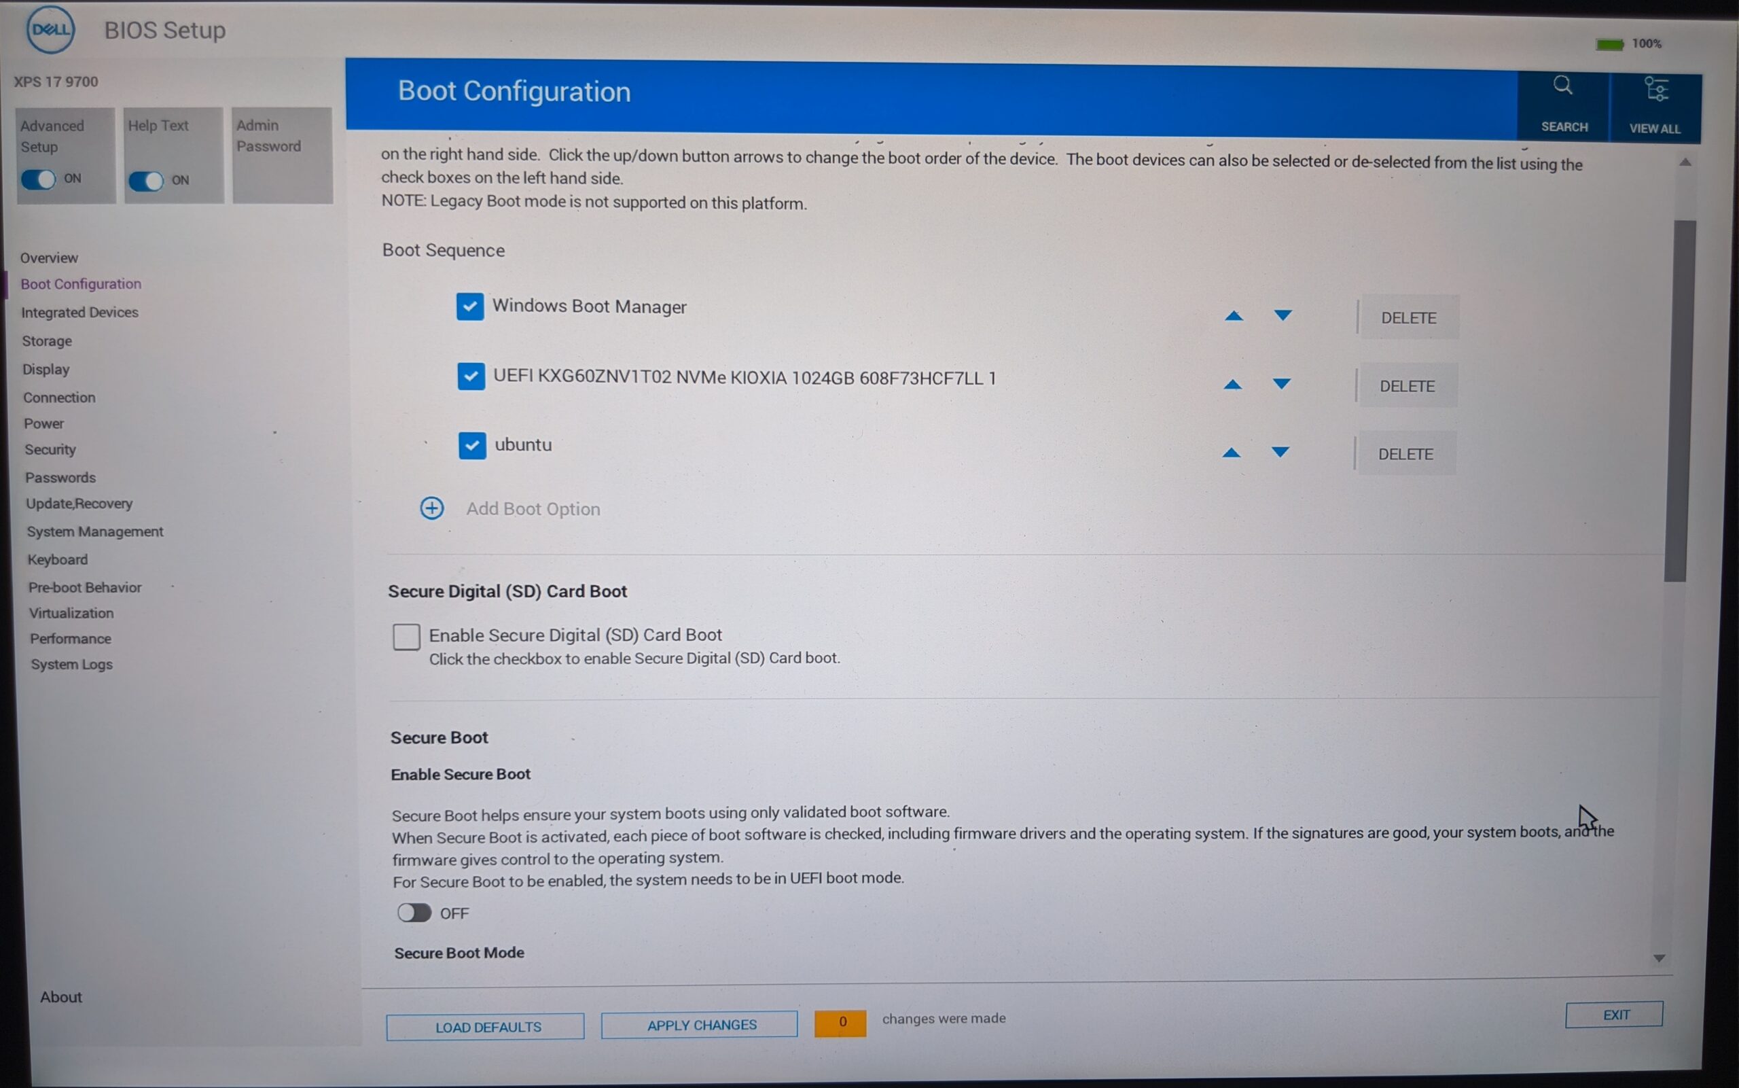Click Add Boot Option link text
The height and width of the screenshot is (1088, 1739).
tap(533, 509)
